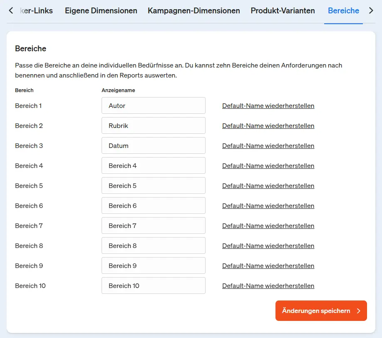Viewport: 382px width, 338px height.
Task: Restore default name for Bereich 3
Action: [x=268, y=146]
